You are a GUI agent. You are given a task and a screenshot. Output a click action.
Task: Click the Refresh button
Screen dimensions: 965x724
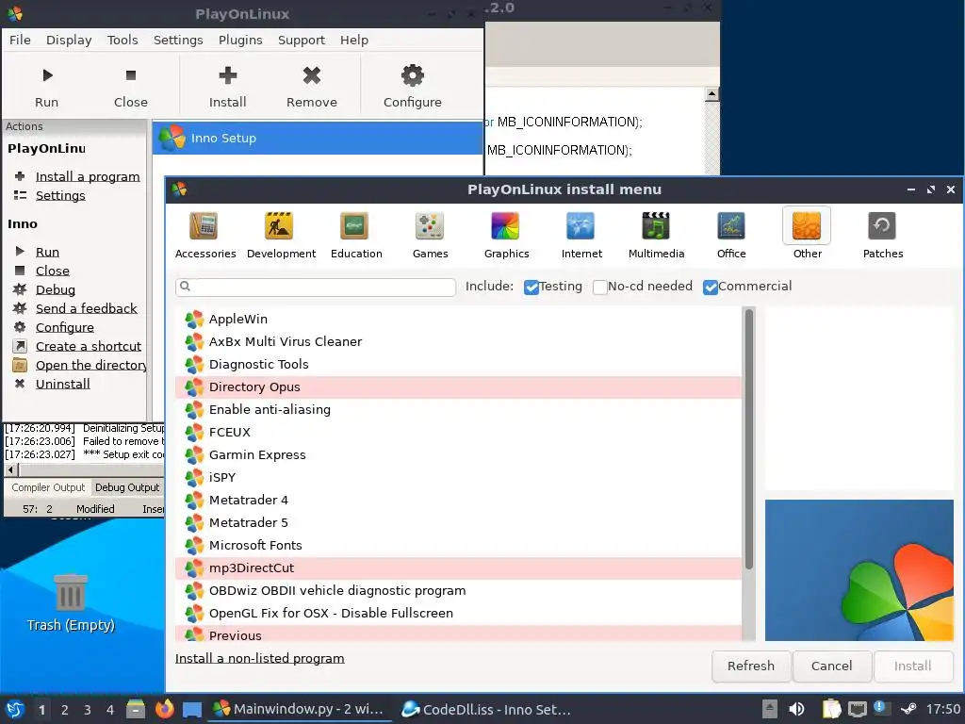pyautogui.click(x=751, y=666)
